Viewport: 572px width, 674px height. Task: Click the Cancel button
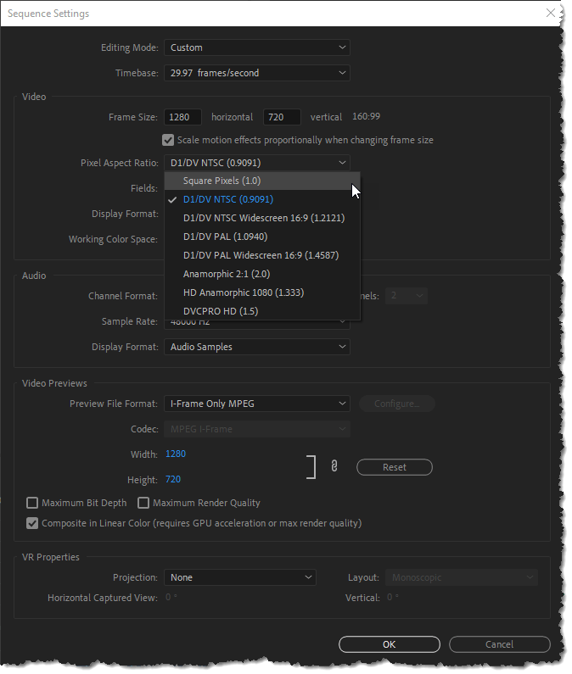[x=499, y=644]
